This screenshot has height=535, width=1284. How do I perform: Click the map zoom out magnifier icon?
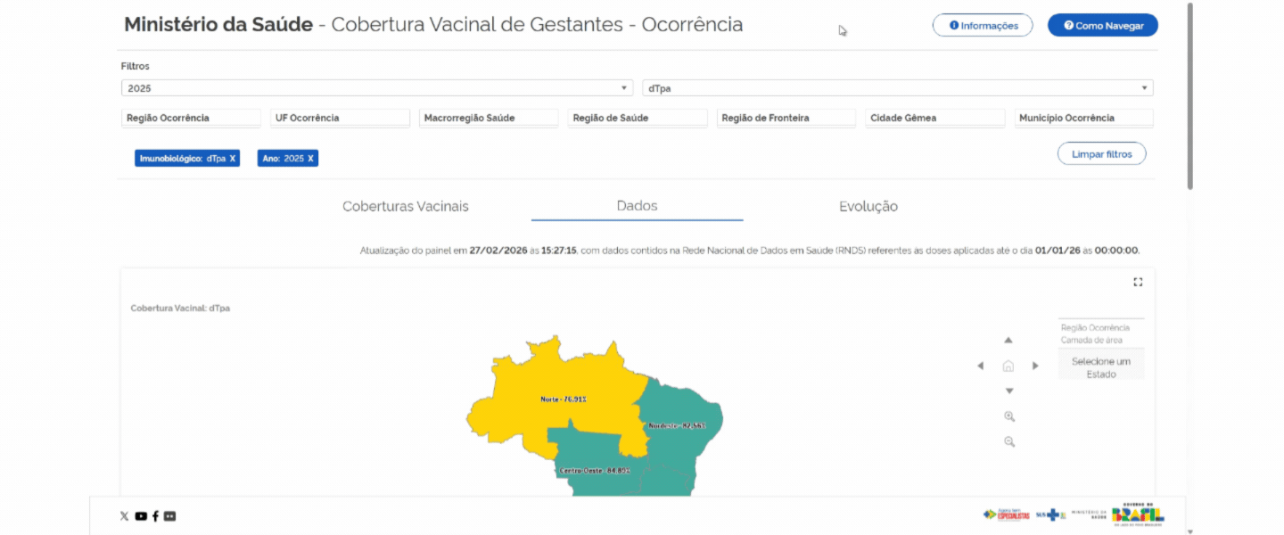click(1008, 441)
